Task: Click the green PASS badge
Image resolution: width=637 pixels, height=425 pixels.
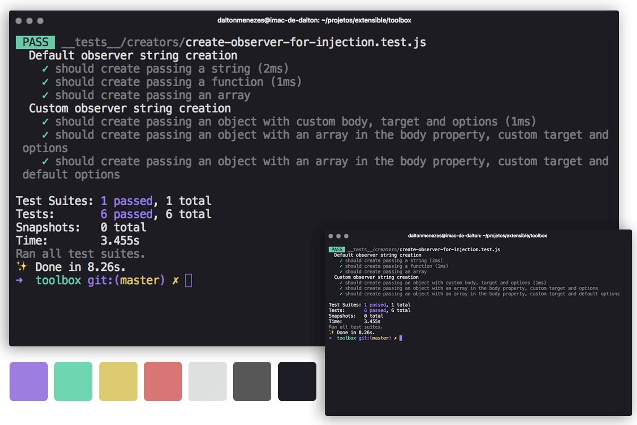Action: (35, 41)
